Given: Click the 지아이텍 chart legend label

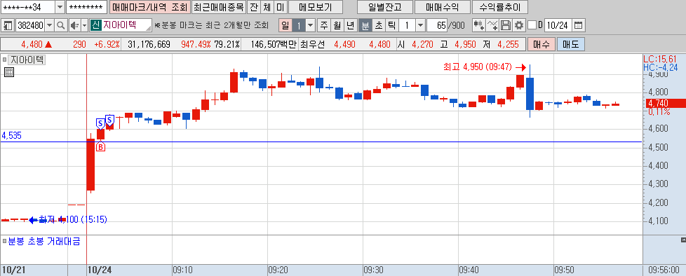Looking at the screenshot, I should [26, 60].
